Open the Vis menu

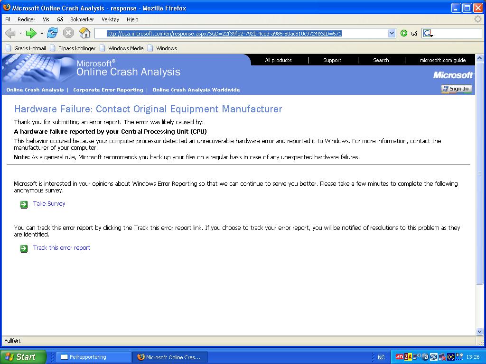(x=46, y=19)
